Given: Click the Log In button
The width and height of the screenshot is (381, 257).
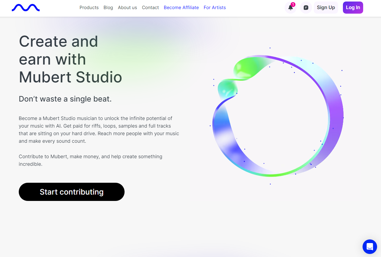Looking at the screenshot, I should pos(353,8).
